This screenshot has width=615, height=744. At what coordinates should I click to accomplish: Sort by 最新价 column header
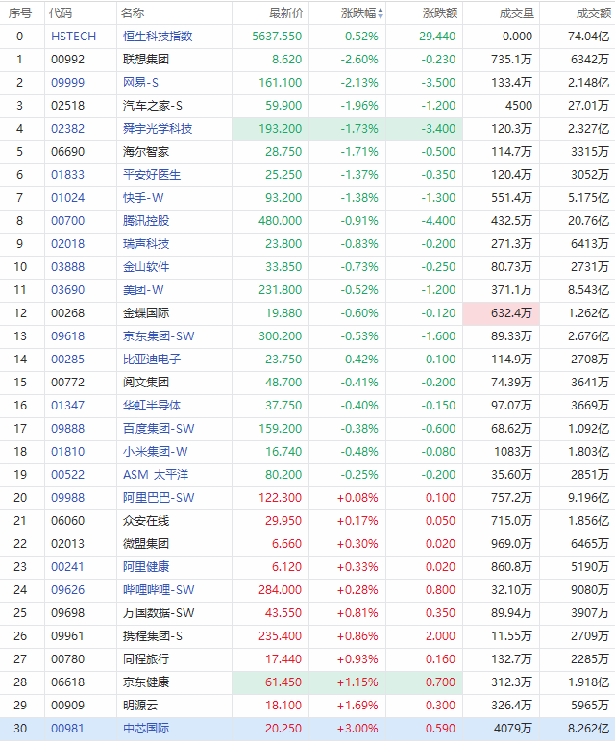[x=286, y=13]
